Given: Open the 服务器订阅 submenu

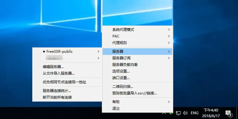Looking at the screenshot, I should [137, 58].
